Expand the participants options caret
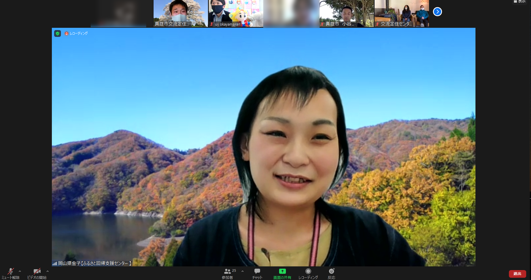531x280 pixels. click(243, 271)
